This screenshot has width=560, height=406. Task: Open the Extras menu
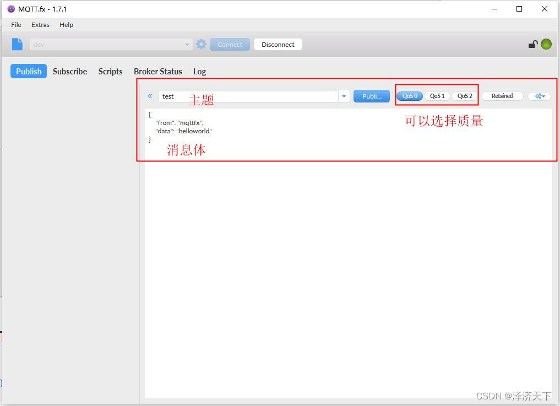pos(40,25)
